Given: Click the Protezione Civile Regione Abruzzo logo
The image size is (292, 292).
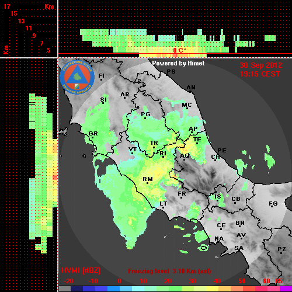Looking at the screenshot, I should [x=77, y=77].
